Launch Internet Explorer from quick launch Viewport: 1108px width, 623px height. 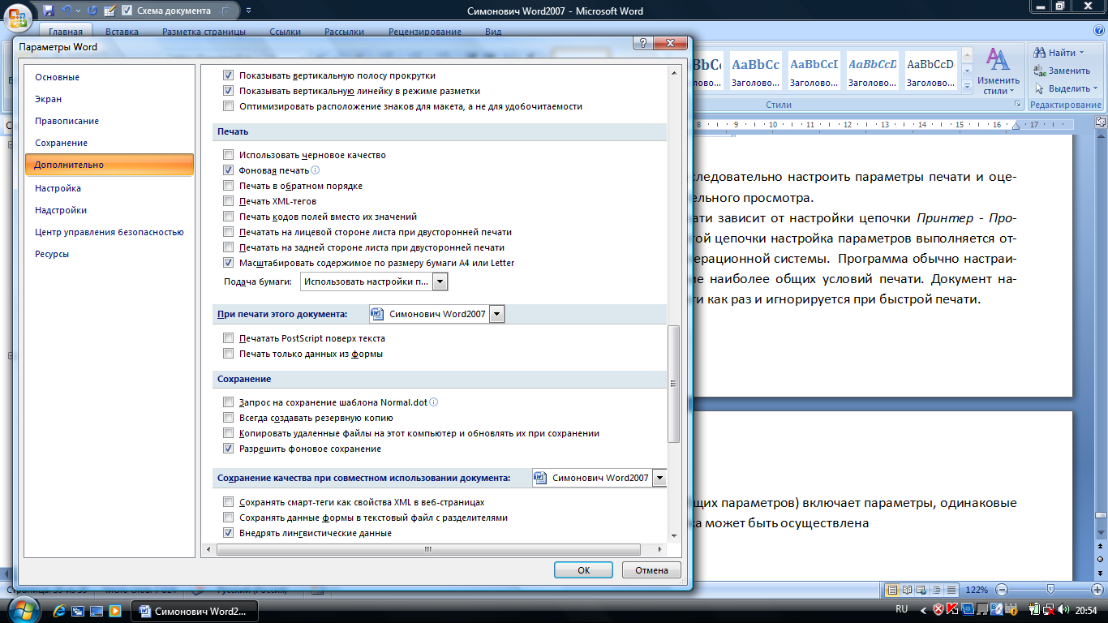tap(61, 610)
